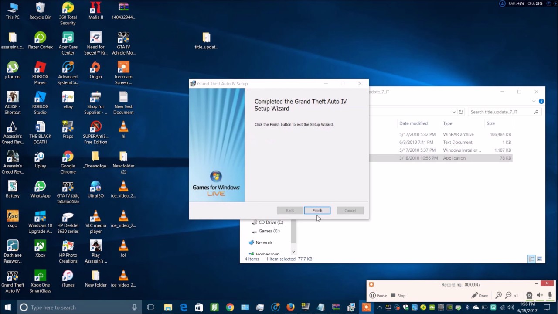Select the UltraISO desktop icon
Image resolution: width=558 pixels, height=314 pixels.
[x=95, y=189]
